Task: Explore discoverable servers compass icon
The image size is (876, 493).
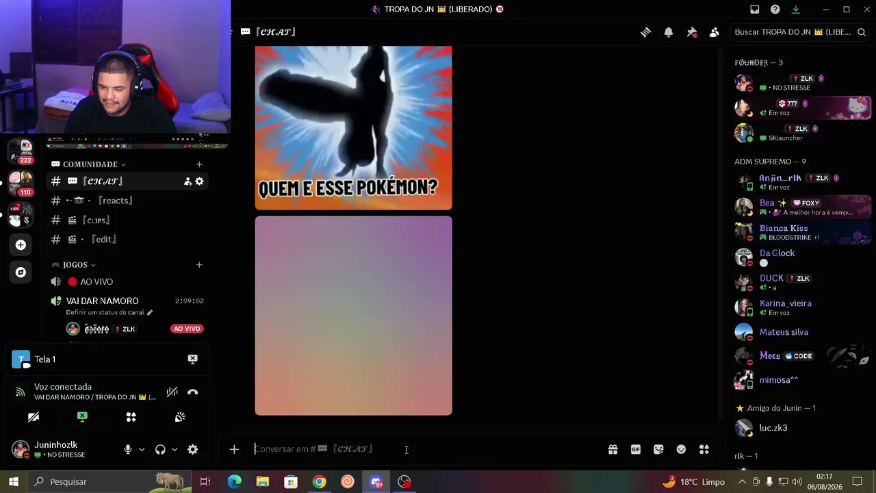Action: (x=21, y=273)
